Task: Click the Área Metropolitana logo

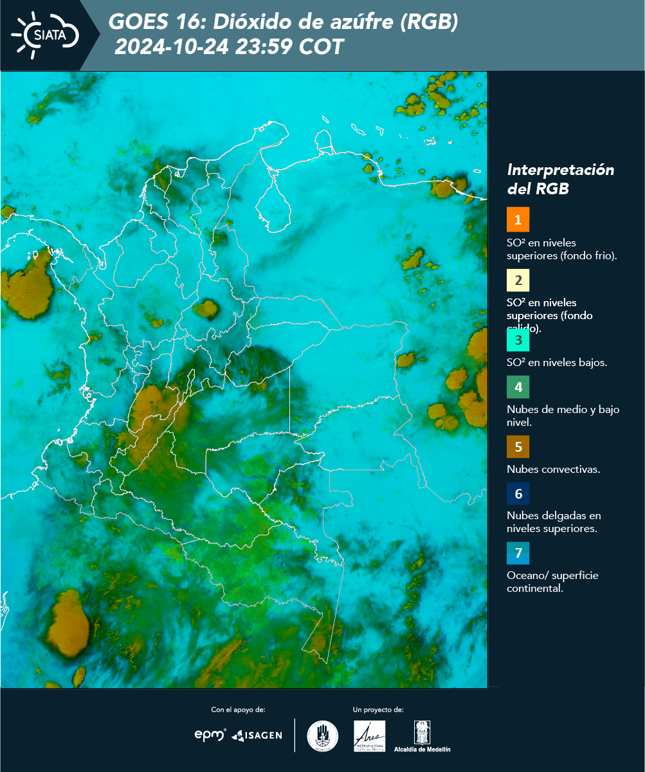Action: pyautogui.click(x=370, y=736)
